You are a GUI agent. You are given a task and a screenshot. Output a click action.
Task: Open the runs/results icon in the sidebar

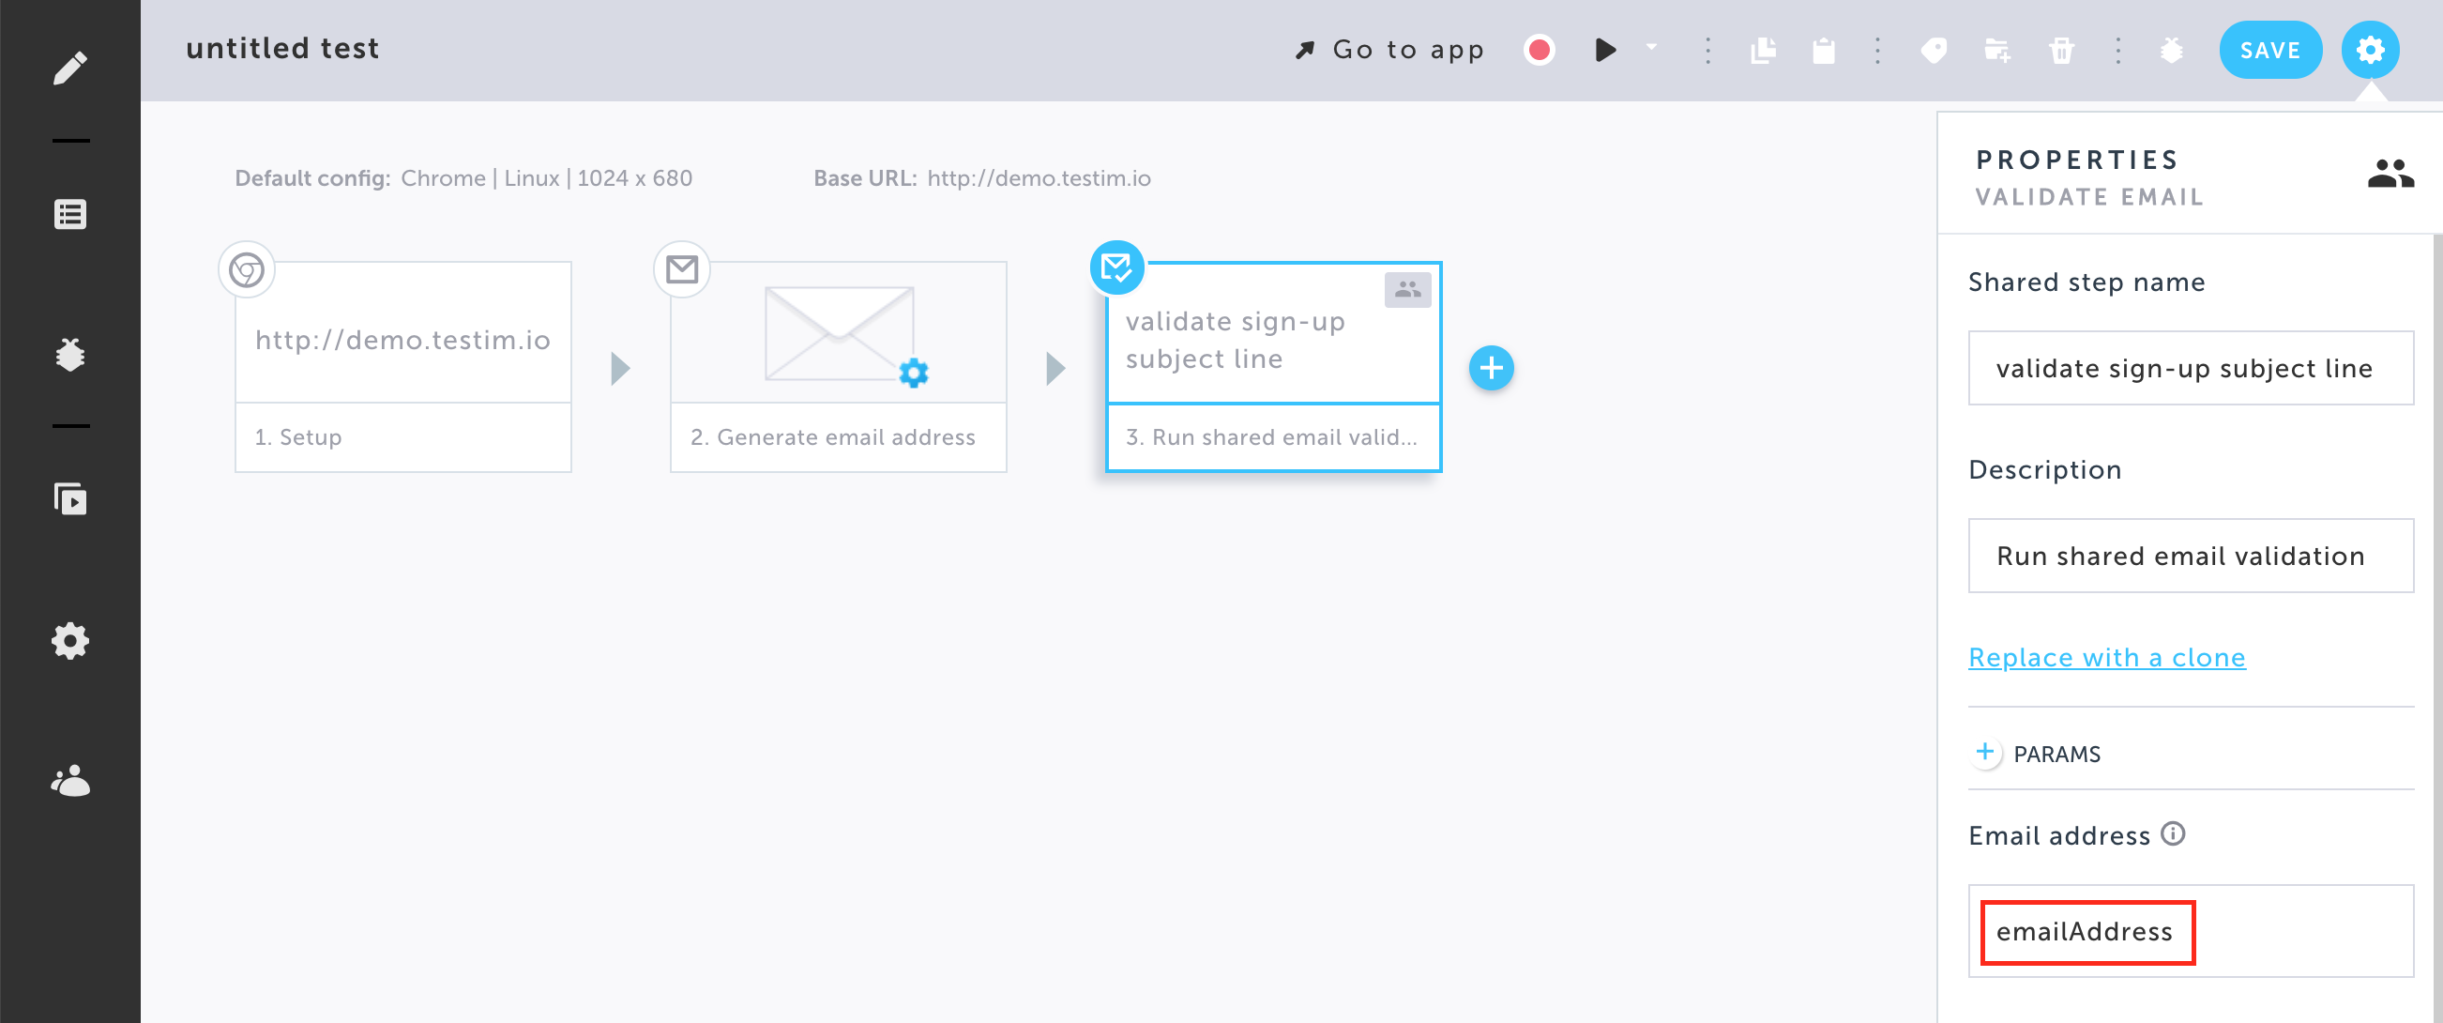click(69, 498)
